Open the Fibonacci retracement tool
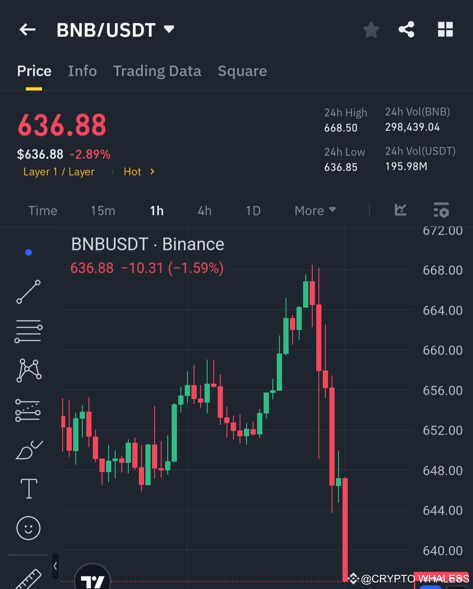The height and width of the screenshot is (589, 473). pyautogui.click(x=28, y=409)
